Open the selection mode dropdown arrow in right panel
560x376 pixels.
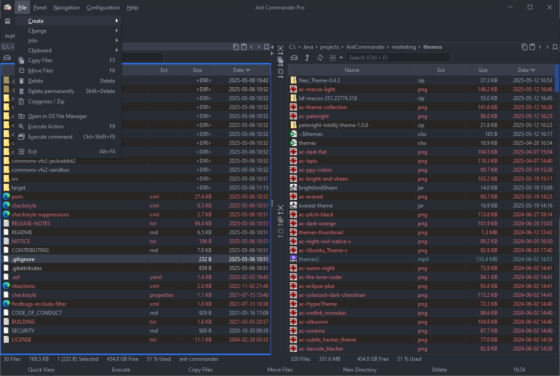tap(341, 57)
